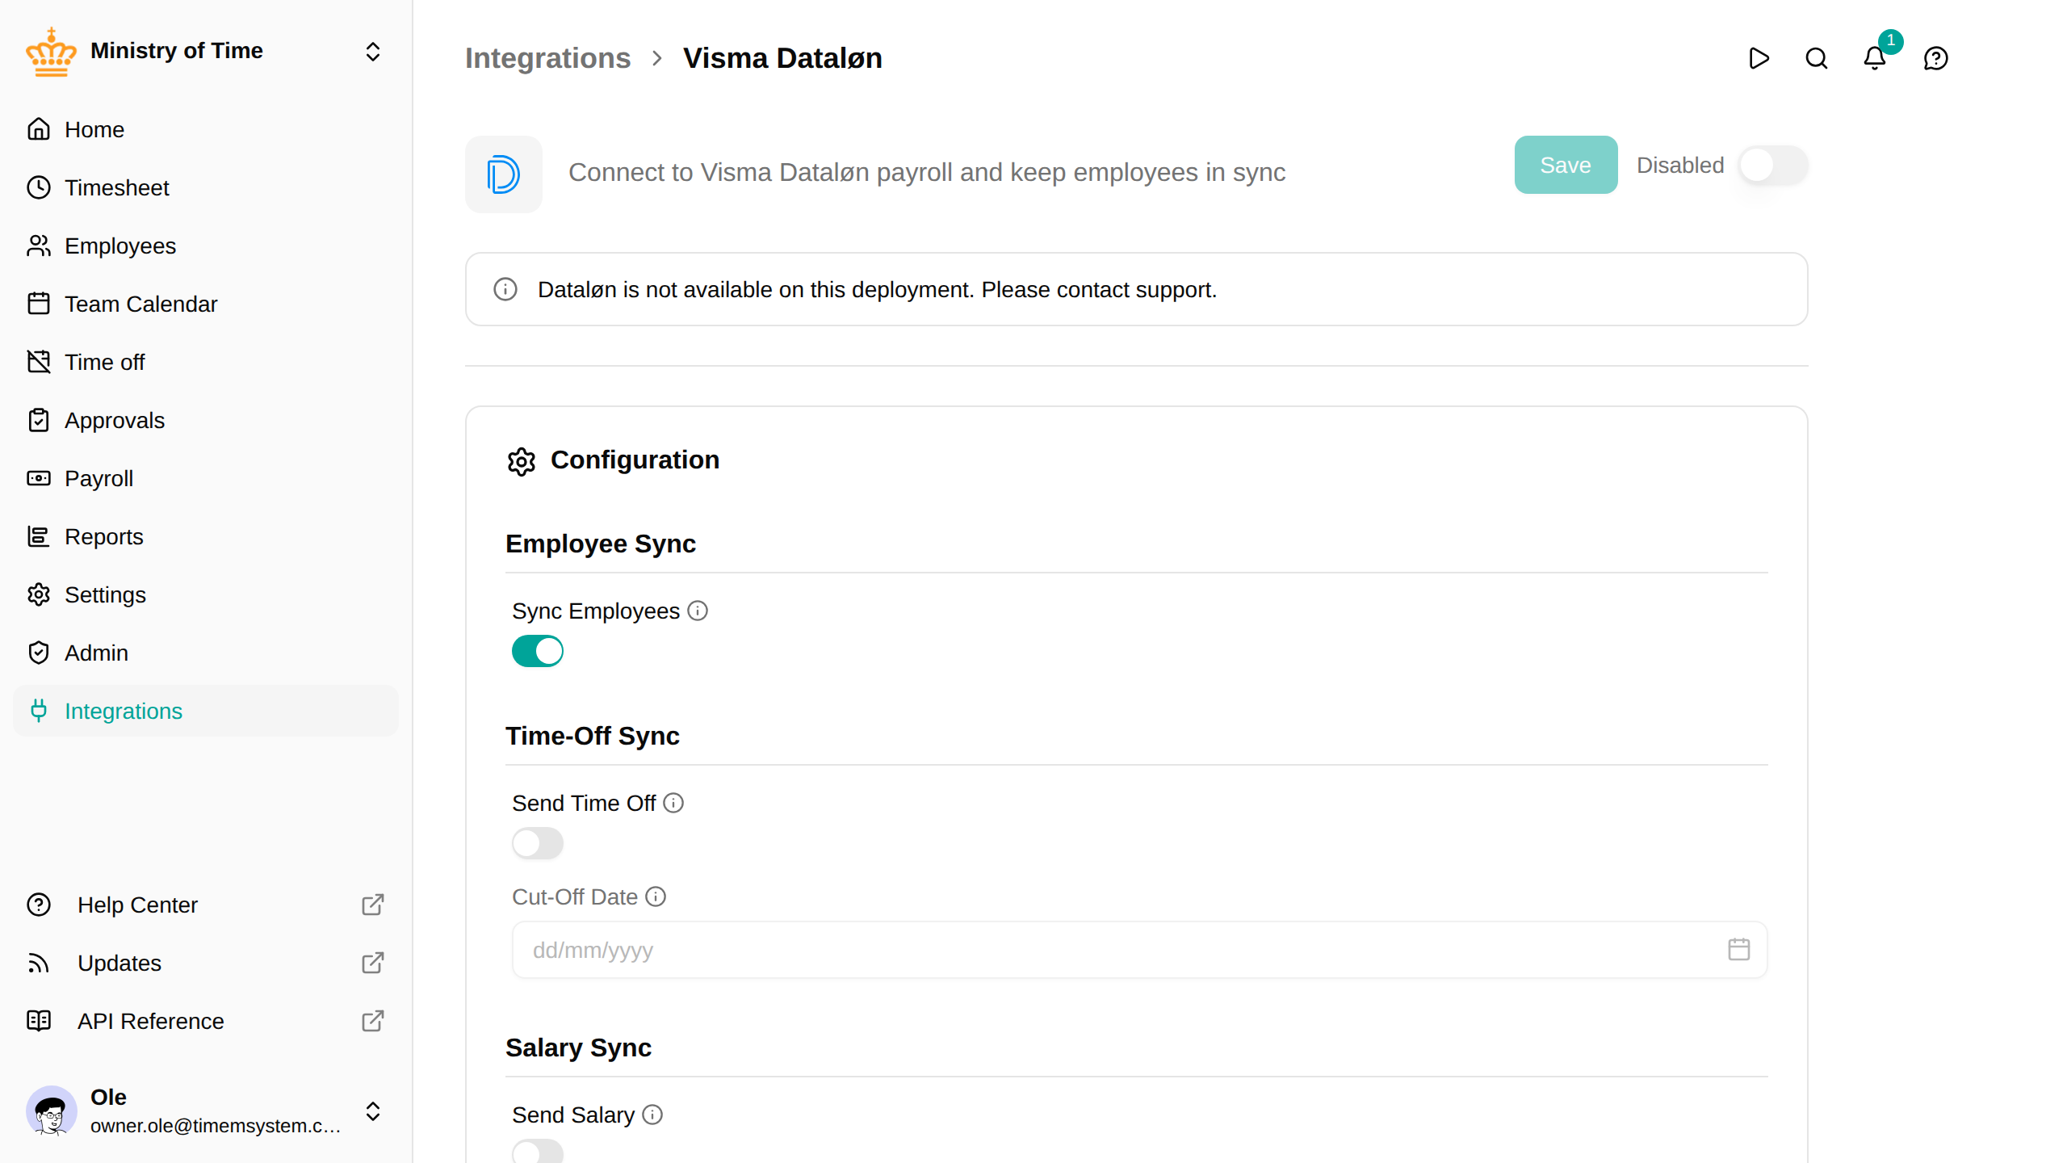Image resolution: width=2067 pixels, height=1163 pixels.
Task: Go back via Integrations breadcrumb
Action: (547, 58)
